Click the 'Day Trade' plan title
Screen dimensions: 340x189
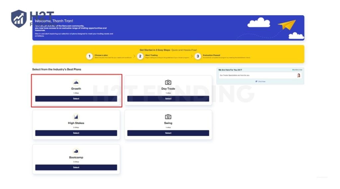coord(168,89)
